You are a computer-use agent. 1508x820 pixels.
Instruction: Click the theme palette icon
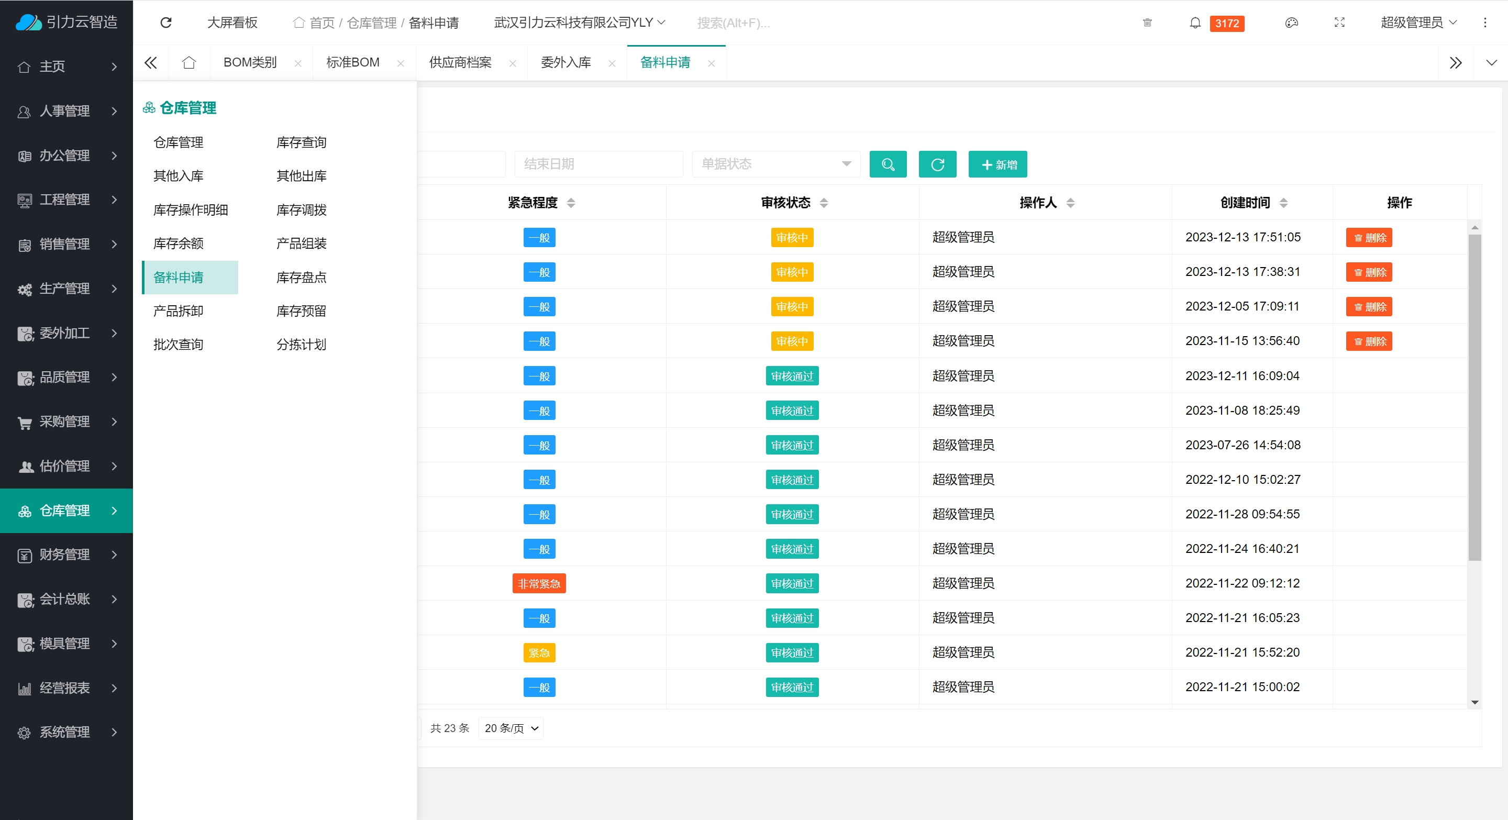tap(1291, 23)
